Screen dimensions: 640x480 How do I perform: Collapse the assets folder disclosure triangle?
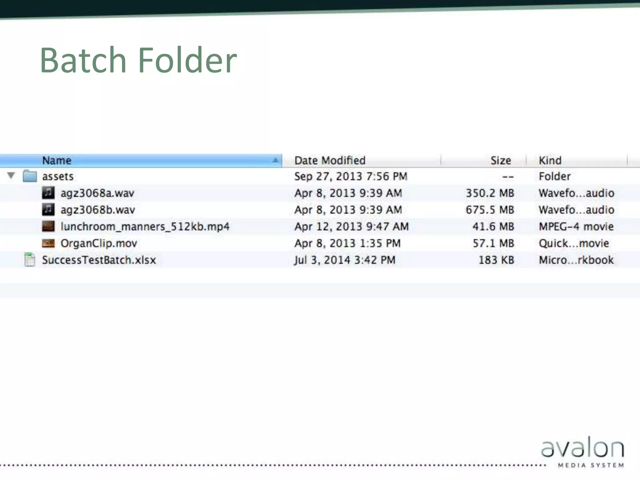tap(11, 176)
